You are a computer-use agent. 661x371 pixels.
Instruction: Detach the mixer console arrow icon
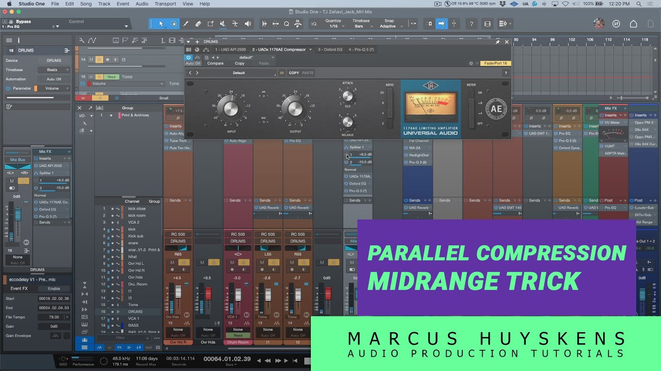90,108
